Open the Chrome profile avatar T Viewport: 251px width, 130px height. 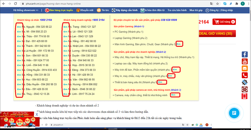click(x=243, y=4)
